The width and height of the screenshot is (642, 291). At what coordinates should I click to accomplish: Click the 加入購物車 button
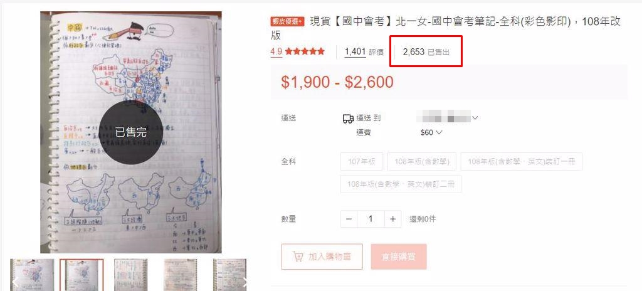[x=322, y=257]
